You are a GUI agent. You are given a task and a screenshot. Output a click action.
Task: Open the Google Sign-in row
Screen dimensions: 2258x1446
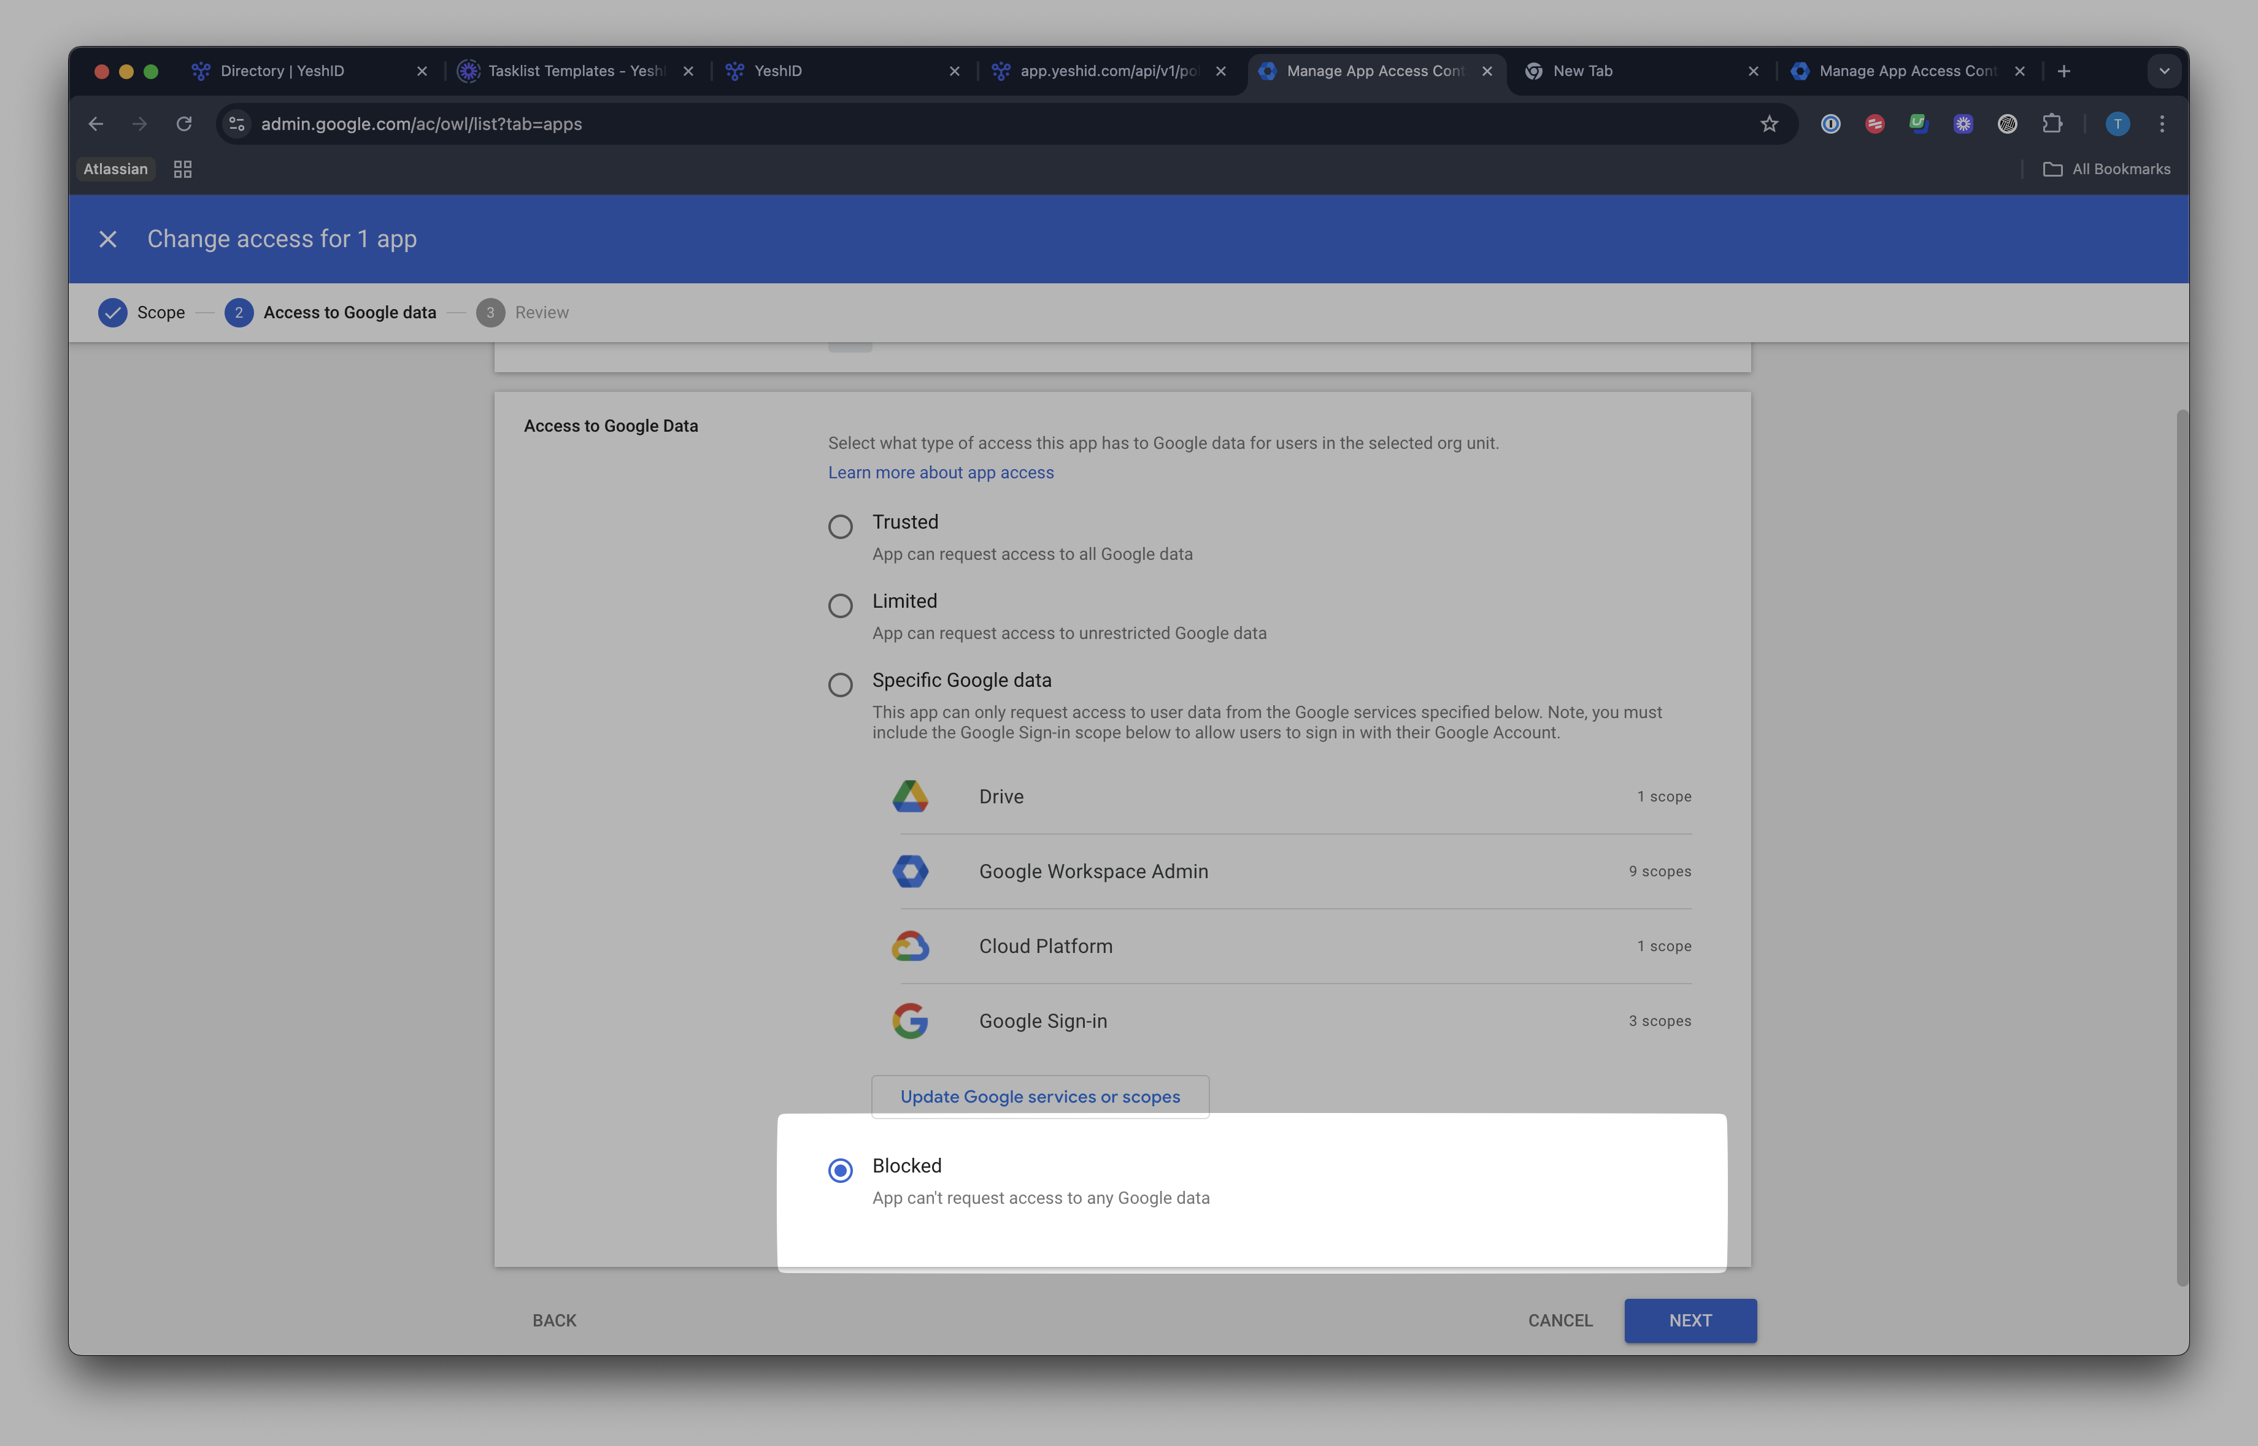coord(1292,1020)
